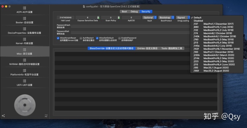Select the Misc section list icon

pos(24,50)
